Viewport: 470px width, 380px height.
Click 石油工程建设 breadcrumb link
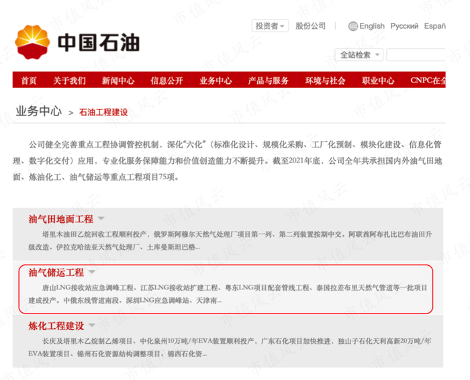click(x=103, y=112)
